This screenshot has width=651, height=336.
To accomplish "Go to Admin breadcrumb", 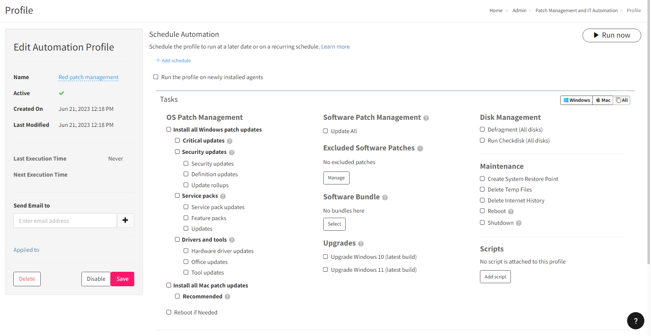I will pyautogui.click(x=519, y=11).
